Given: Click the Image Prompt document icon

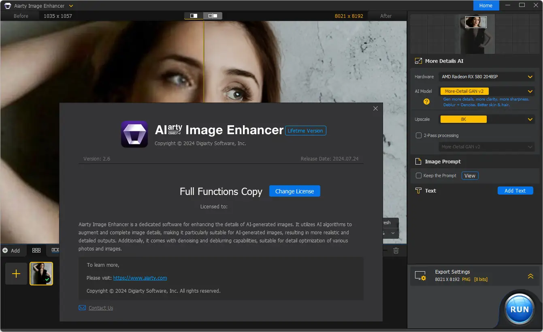Looking at the screenshot, I should (x=418, y=161).
